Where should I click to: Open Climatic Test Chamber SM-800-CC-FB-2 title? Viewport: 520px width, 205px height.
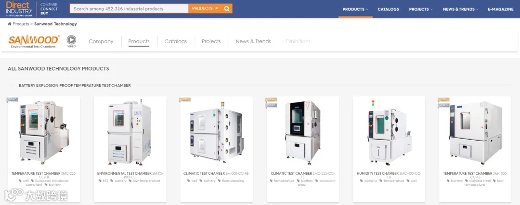(x=216, y=175)
